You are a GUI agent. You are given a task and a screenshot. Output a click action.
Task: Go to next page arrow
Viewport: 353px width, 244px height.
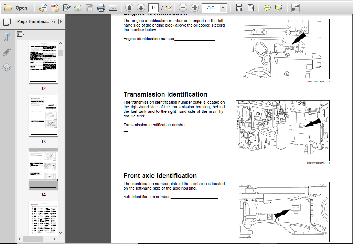(141, 8)
